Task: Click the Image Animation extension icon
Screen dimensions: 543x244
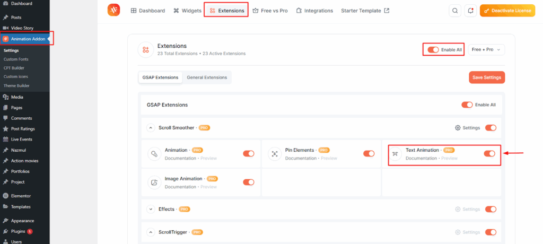Action: 155,182
